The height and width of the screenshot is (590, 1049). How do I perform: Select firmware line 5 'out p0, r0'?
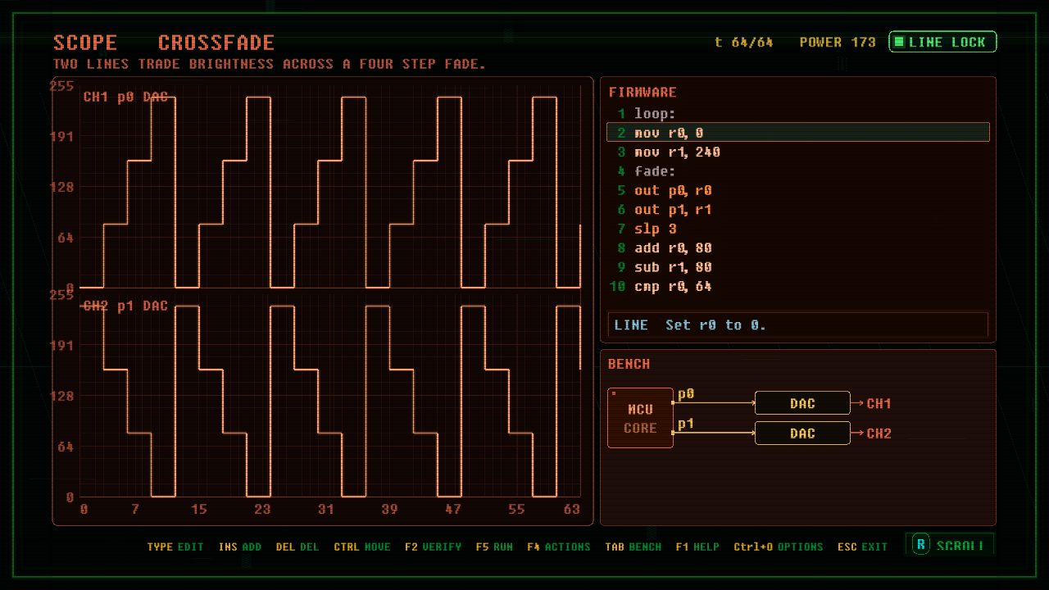(797, 190)
